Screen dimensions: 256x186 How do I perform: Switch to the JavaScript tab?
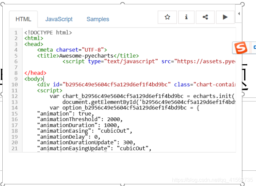(59, 19)
